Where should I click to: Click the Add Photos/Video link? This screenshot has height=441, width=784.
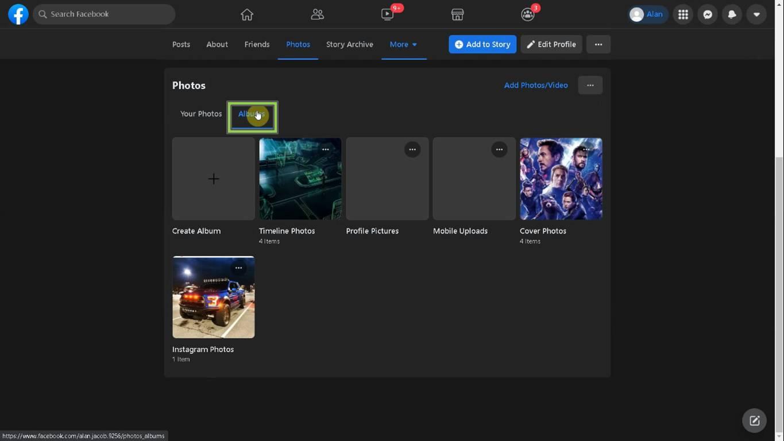pos(536,85)
